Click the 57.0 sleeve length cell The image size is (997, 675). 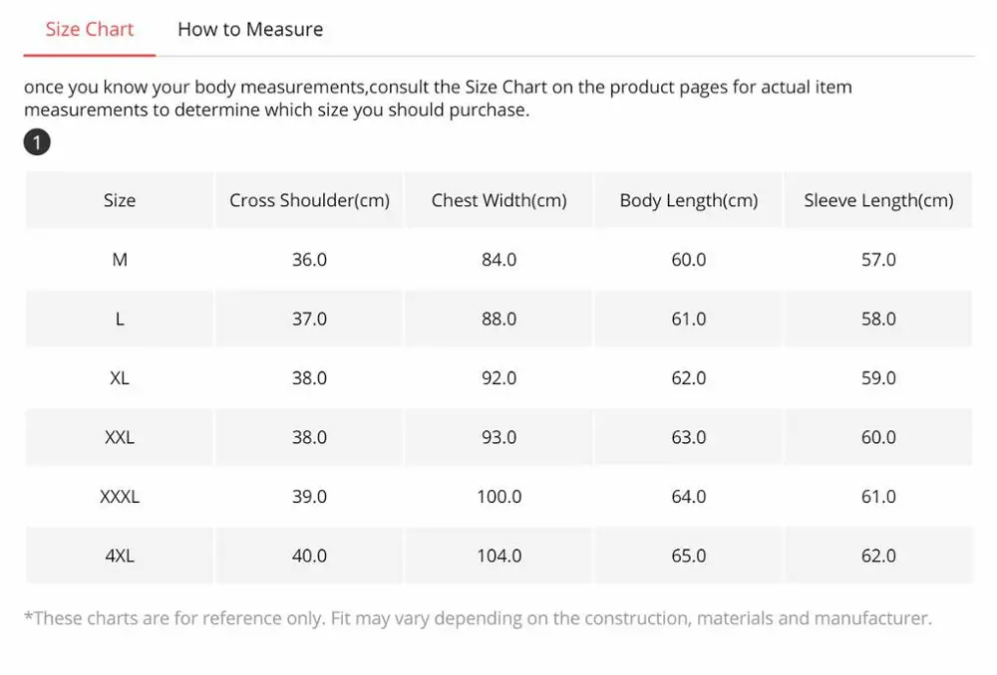878,260
